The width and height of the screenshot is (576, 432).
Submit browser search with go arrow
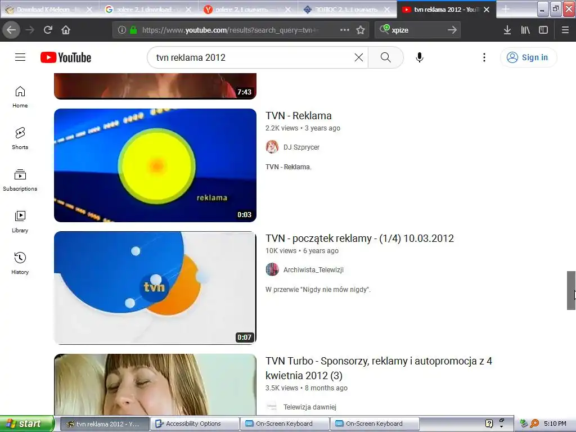tap(452, 30)
